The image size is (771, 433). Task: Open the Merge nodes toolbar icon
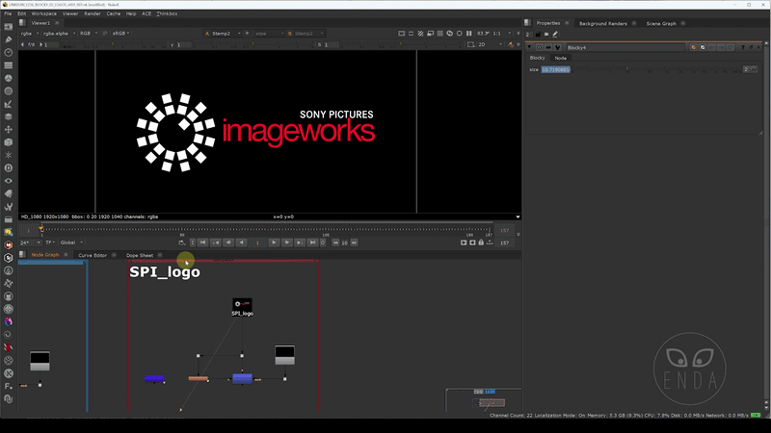(x=9, y=116)
